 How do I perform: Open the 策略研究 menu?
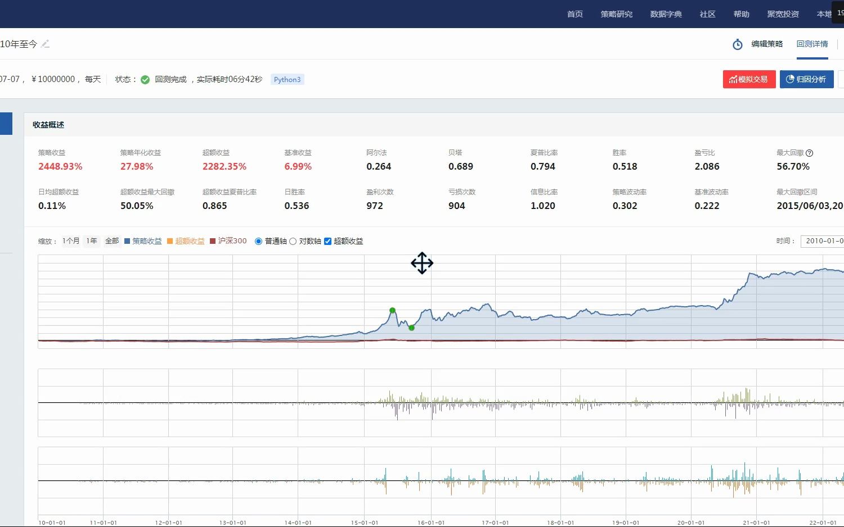(x=617, y=14)
